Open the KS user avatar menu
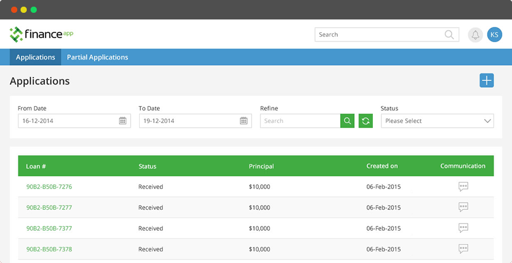Viewport: 512px width, 263px height. (x=494, y=34)
